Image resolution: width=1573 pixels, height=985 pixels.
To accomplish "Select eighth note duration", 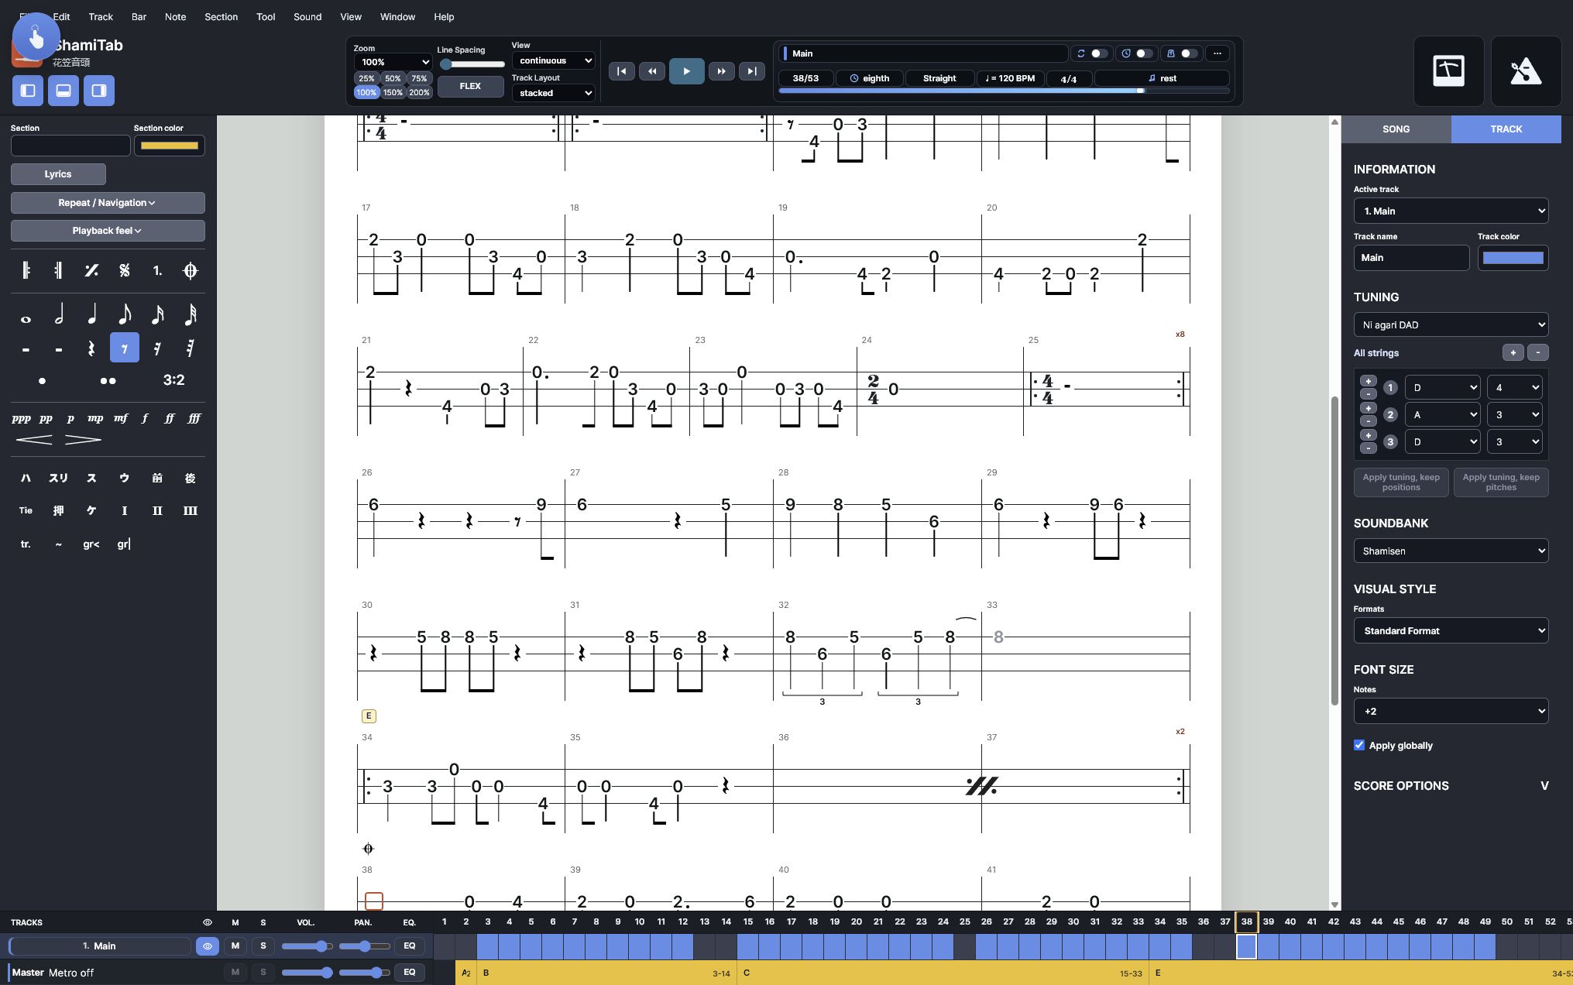I will coord(124,315).
